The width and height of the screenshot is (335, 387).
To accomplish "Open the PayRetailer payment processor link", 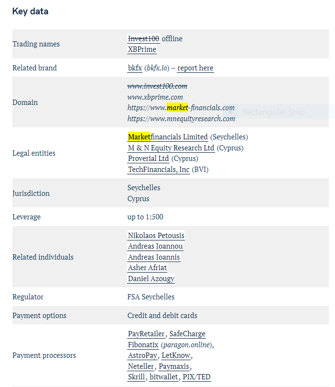I will pyautogui.click(x=146, y=334).
